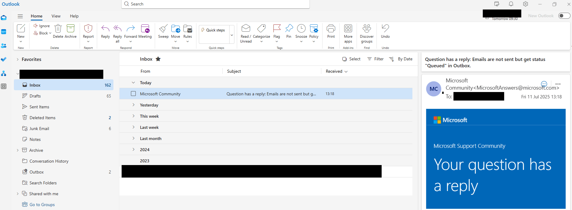
Task: Open the Deleted Items folder
Action: 64,118
